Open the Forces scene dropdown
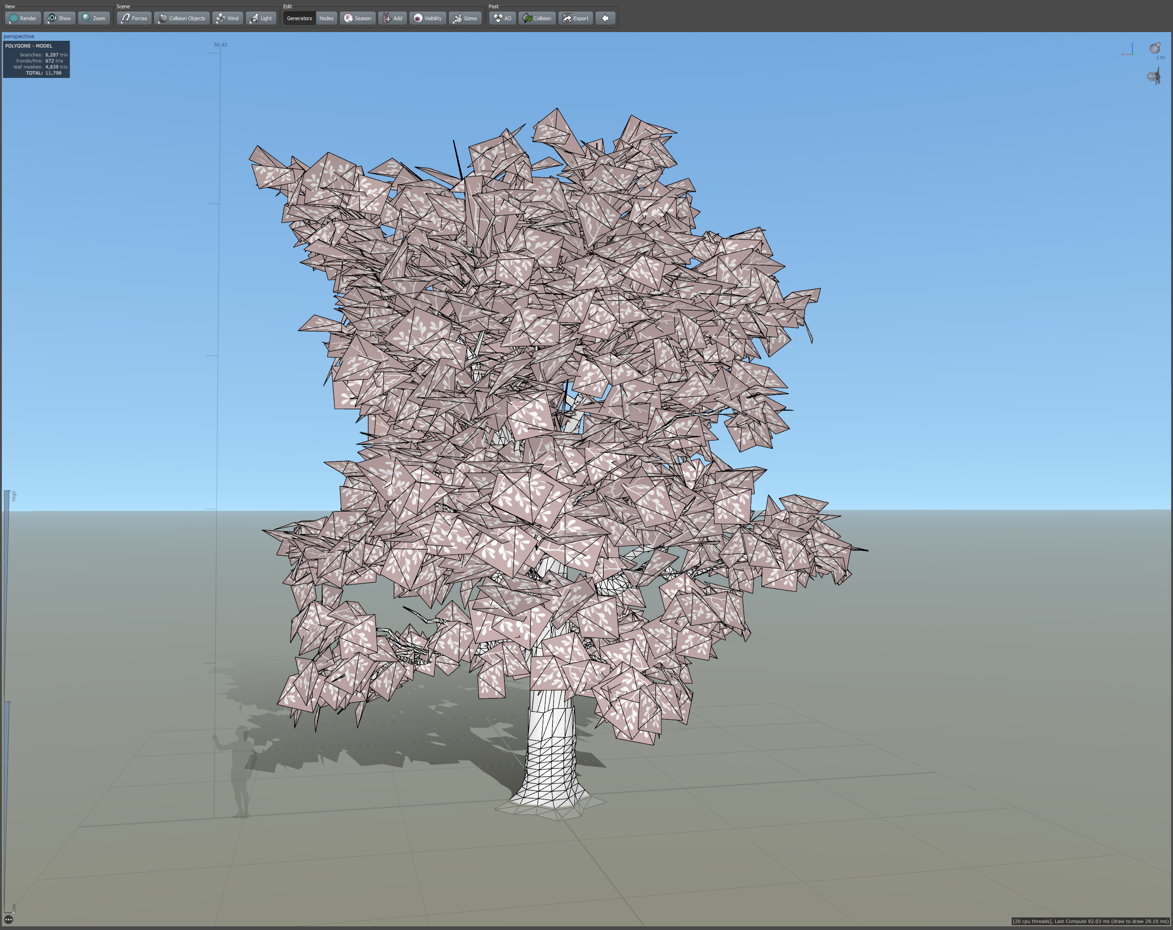 click(x=134, y=18)
